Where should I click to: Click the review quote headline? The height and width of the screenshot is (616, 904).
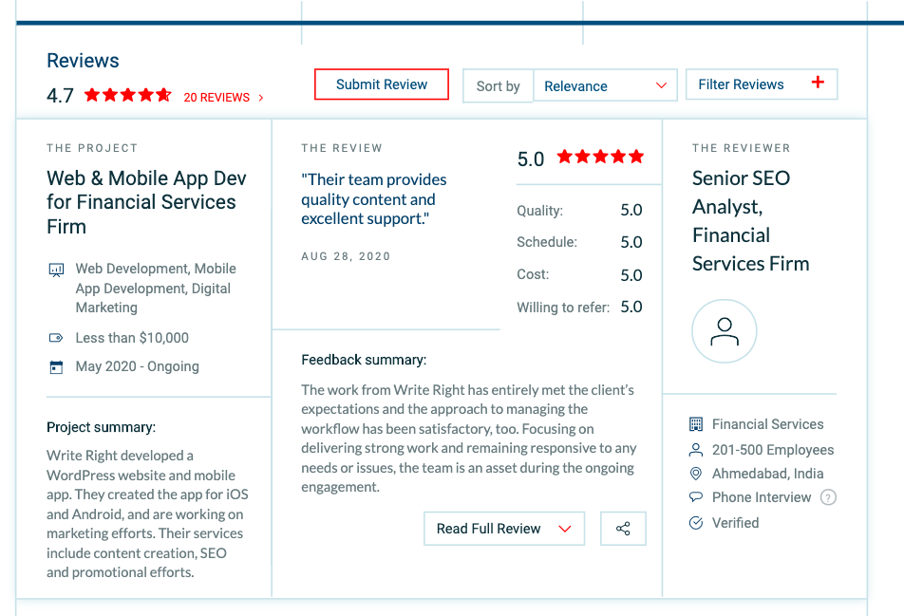pyautogui.click(x=373, y=198)
